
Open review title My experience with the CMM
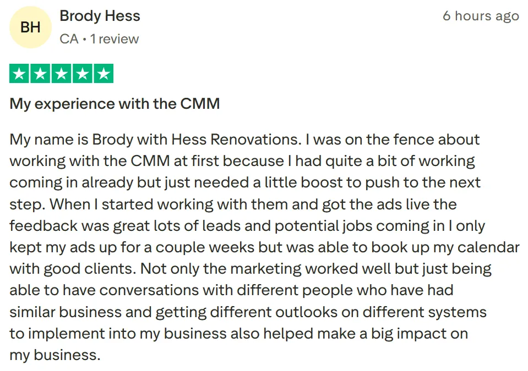coord(115,104)
